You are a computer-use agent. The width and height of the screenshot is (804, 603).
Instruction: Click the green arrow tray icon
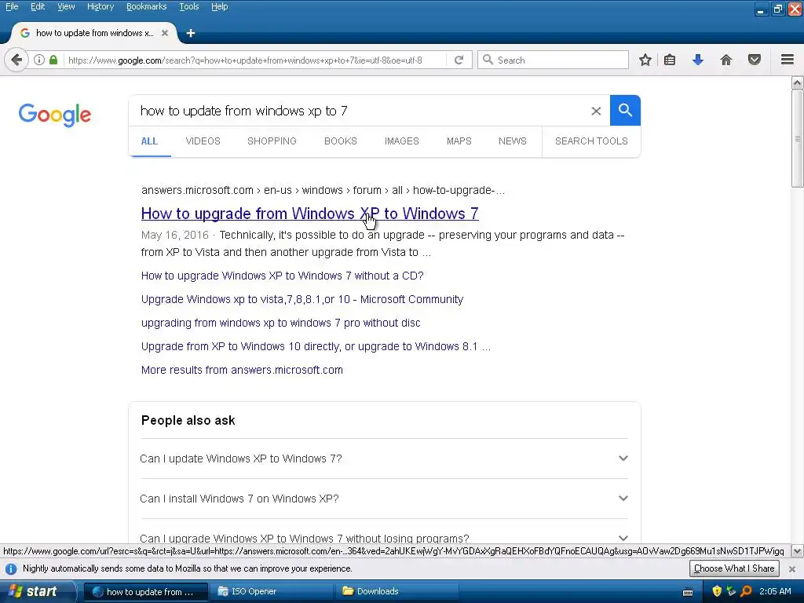(731, 591)
